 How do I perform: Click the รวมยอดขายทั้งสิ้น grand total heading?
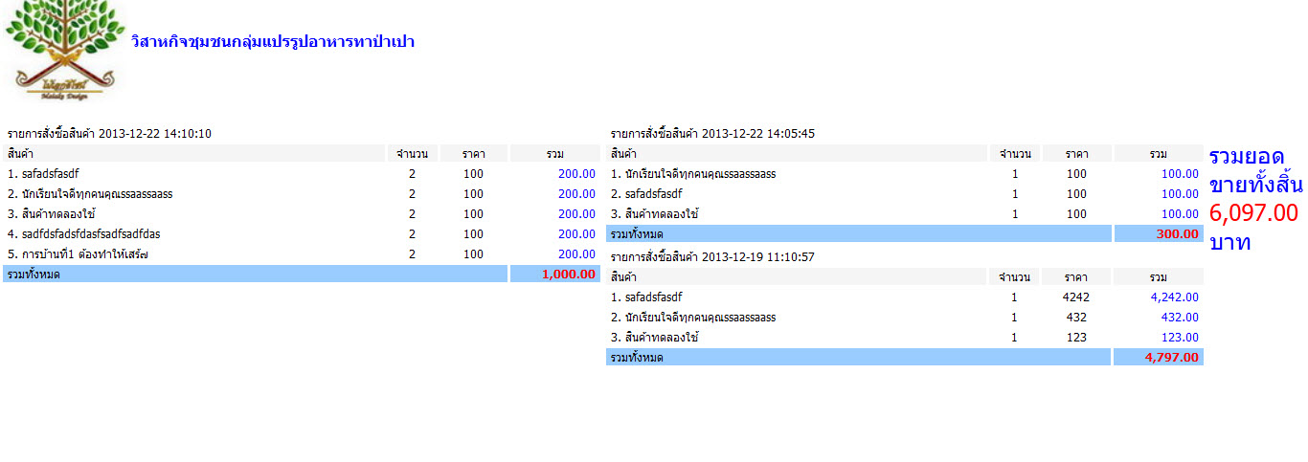1255,170
